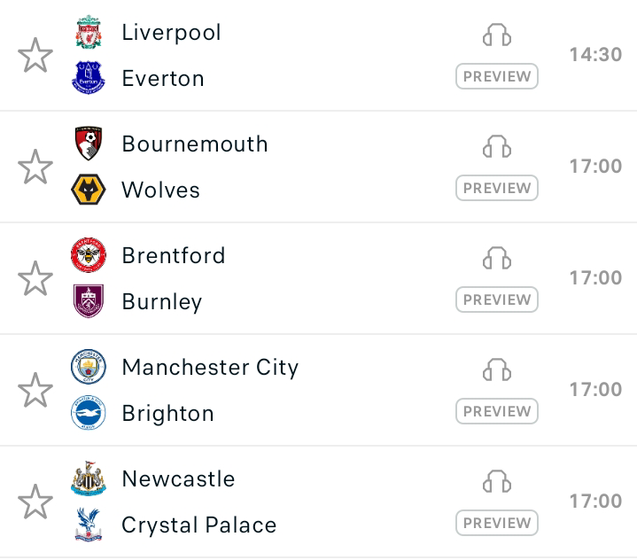
Task: Click the Wolves club badge
Action: 89,190
